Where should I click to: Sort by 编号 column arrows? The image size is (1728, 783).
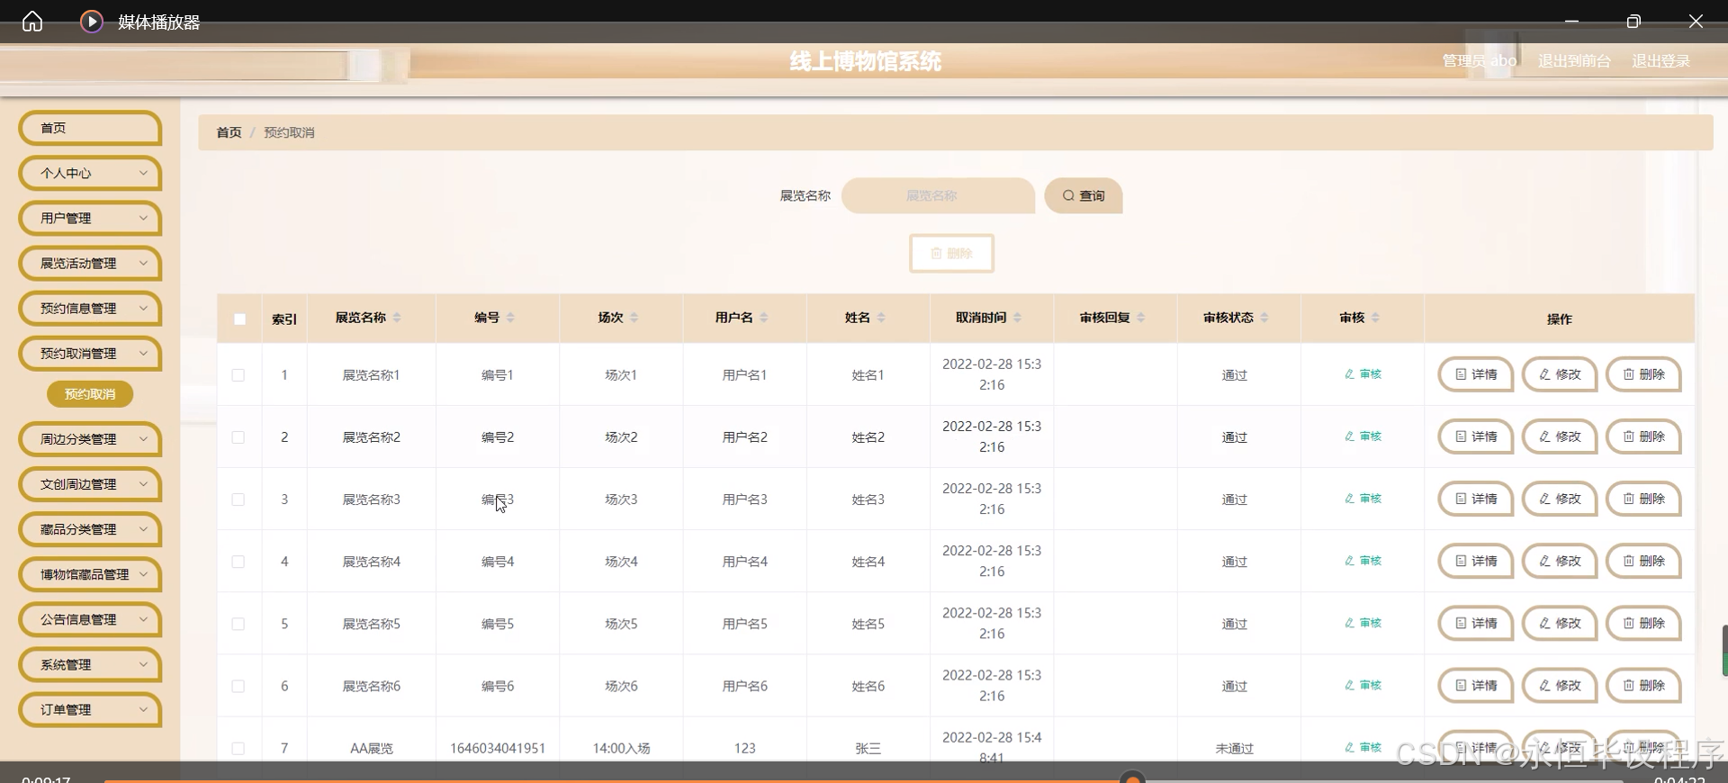pyautogui.click(x=510, y=318)
